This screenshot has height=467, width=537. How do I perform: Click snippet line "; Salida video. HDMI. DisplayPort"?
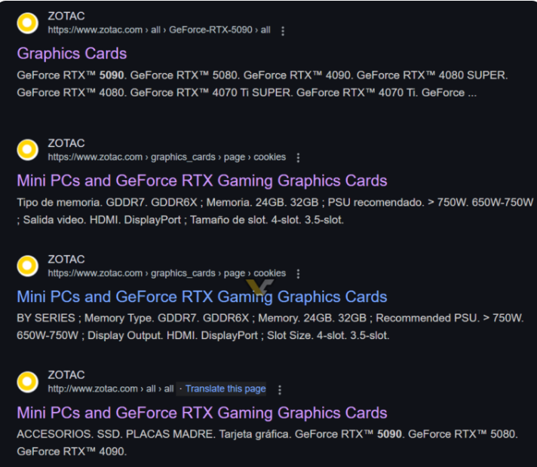180,220
